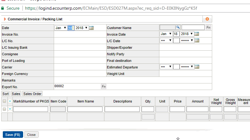Click the L/C Issuing Bank field

(80, 47)
